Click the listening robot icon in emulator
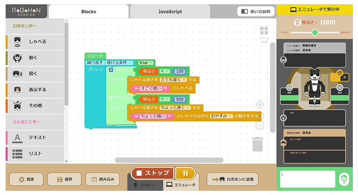Viewport: 358px width, 195px height. tap(283, 143)
